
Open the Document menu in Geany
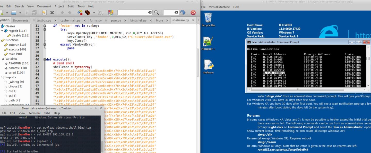44,6
